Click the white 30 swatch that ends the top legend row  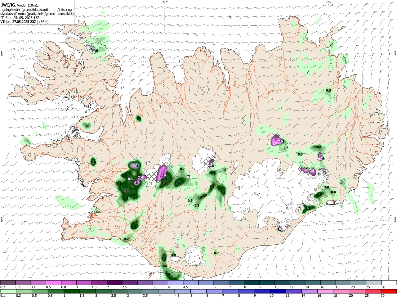(x=389, y=282)
